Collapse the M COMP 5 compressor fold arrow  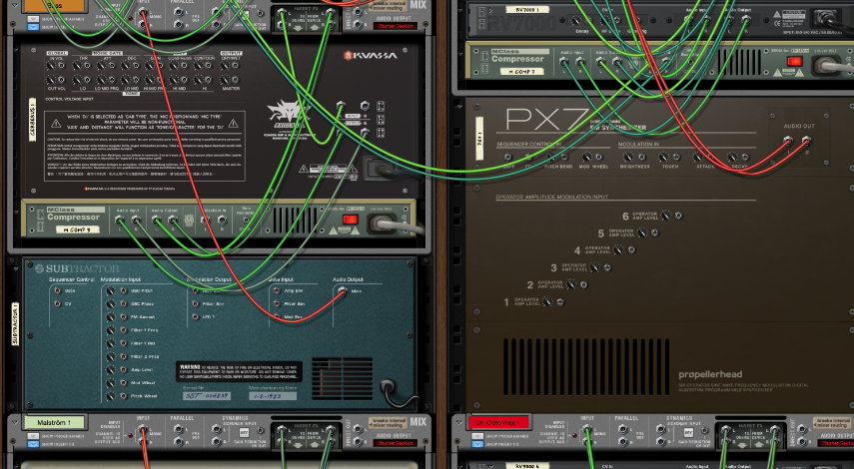15,213
